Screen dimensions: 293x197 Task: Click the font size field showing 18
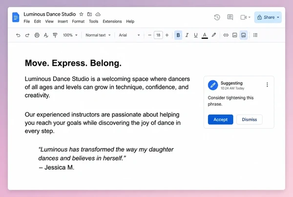coord(158,35)
